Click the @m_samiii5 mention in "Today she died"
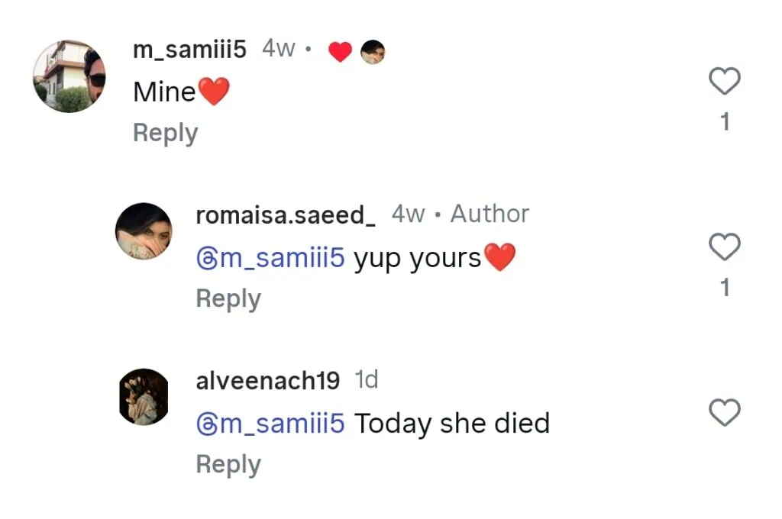 pos(281,424)
